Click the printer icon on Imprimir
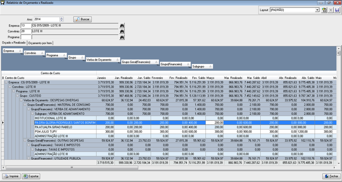 tap(7, 176)
